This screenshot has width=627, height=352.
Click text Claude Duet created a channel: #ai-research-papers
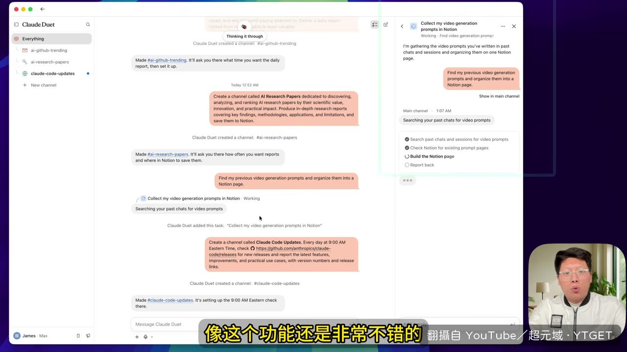244,137
